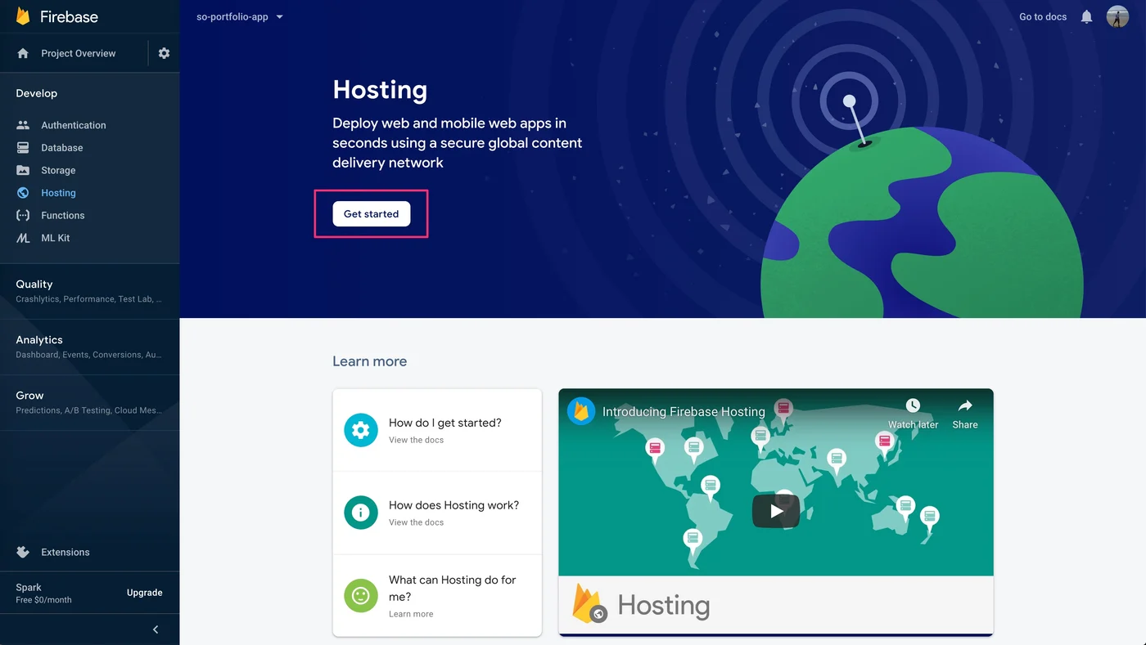Open the so-portfolio-app project dropdown
The height and width of the screenshot is (645, 1146).
(x=240, y=16)
